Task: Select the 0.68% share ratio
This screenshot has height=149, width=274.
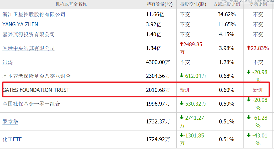Action: [227, 76]
